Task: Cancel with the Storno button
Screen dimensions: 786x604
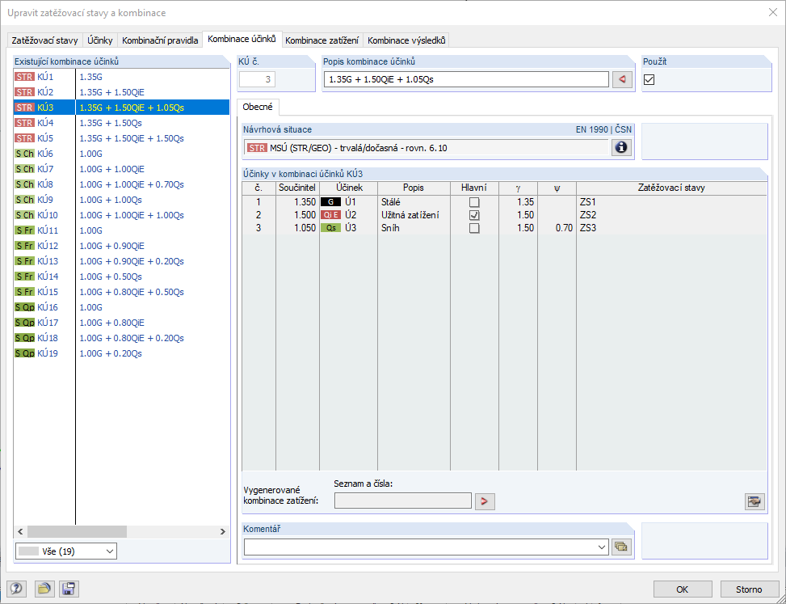Action: point(749,589)
